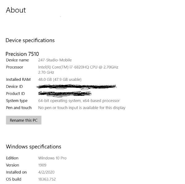Click the OS build label
This screenshot has height=184, width=185.
tap(14, 179)
